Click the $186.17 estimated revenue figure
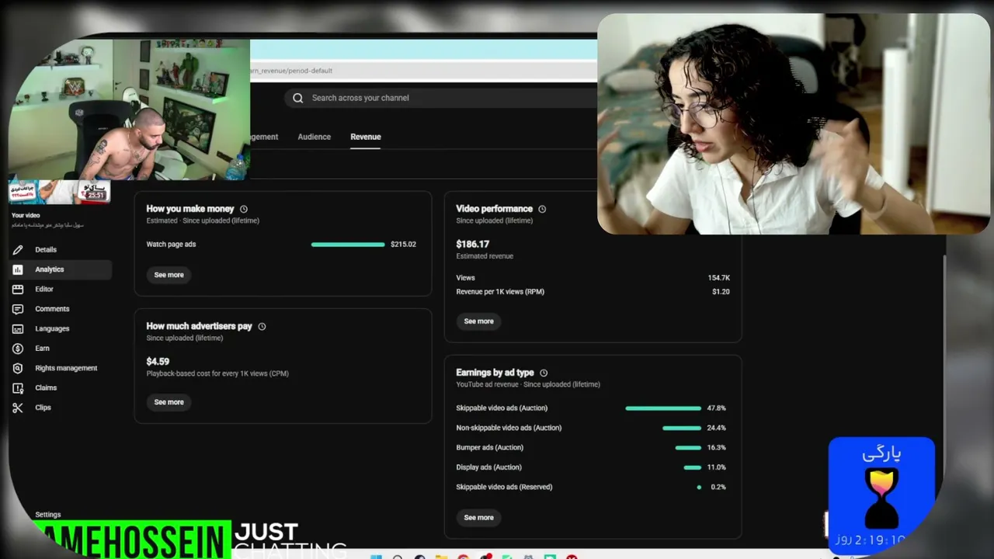The height and width of the screenshot is (559, 994). [473, 244]
